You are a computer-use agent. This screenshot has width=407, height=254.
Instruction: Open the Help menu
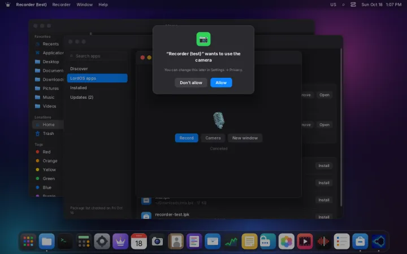pyautogui.click(x=103, y=5)
